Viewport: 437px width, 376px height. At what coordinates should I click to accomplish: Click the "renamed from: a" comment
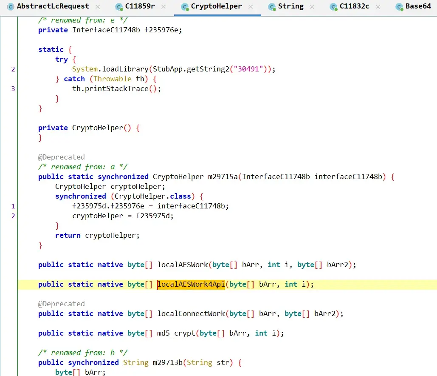click(x=82, y=167)
